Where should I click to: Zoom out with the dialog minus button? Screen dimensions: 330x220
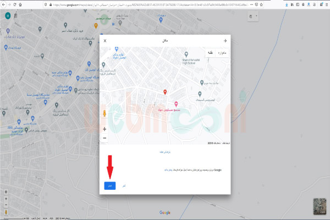105,137
